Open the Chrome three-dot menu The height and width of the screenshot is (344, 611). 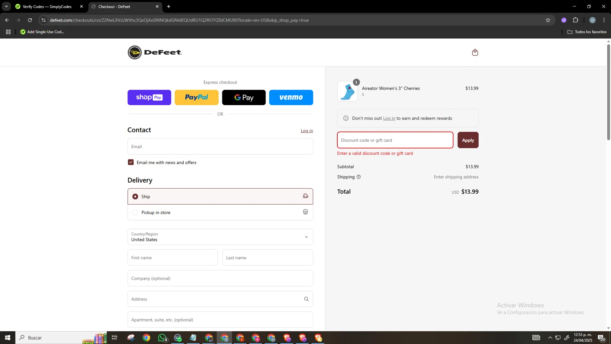click(x=604, y=20)
